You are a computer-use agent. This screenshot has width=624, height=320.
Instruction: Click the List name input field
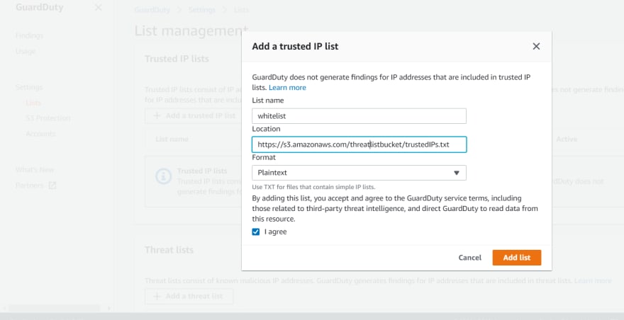pyautogui.click(x=359, y=116)
